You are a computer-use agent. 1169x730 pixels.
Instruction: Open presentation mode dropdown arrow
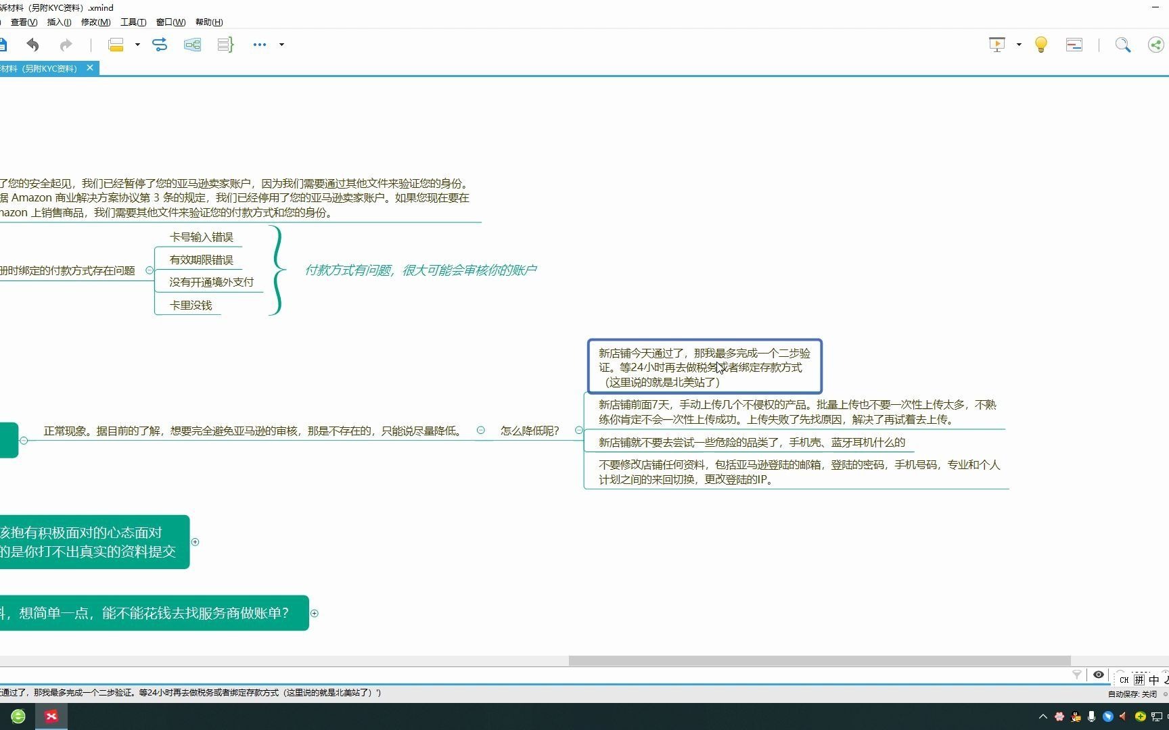point(1019,45)
